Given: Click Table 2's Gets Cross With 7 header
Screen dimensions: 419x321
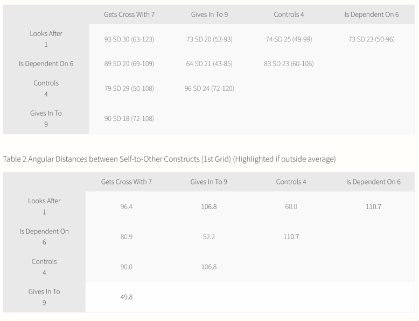Looking at the screenshot, I should (x=127, y=182).
